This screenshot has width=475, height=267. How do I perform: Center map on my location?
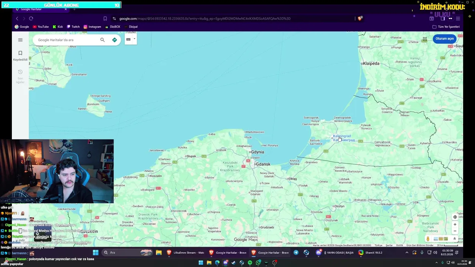click(455, 217)
